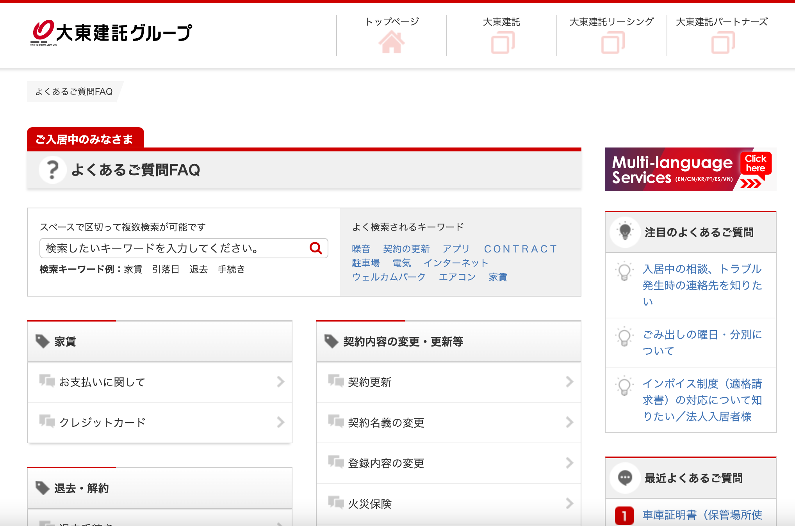Expand the 契約更新 row chevron
Viewport: 795px width, 526px height.
569,382
